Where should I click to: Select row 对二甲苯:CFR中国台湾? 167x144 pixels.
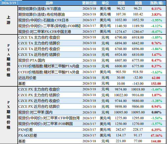pyautogui.click(x=92, y=118)
